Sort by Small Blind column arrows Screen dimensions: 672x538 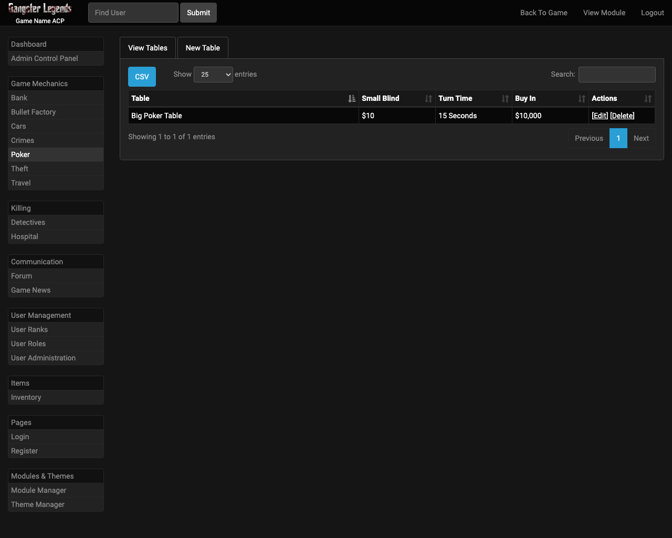point(428,99)
